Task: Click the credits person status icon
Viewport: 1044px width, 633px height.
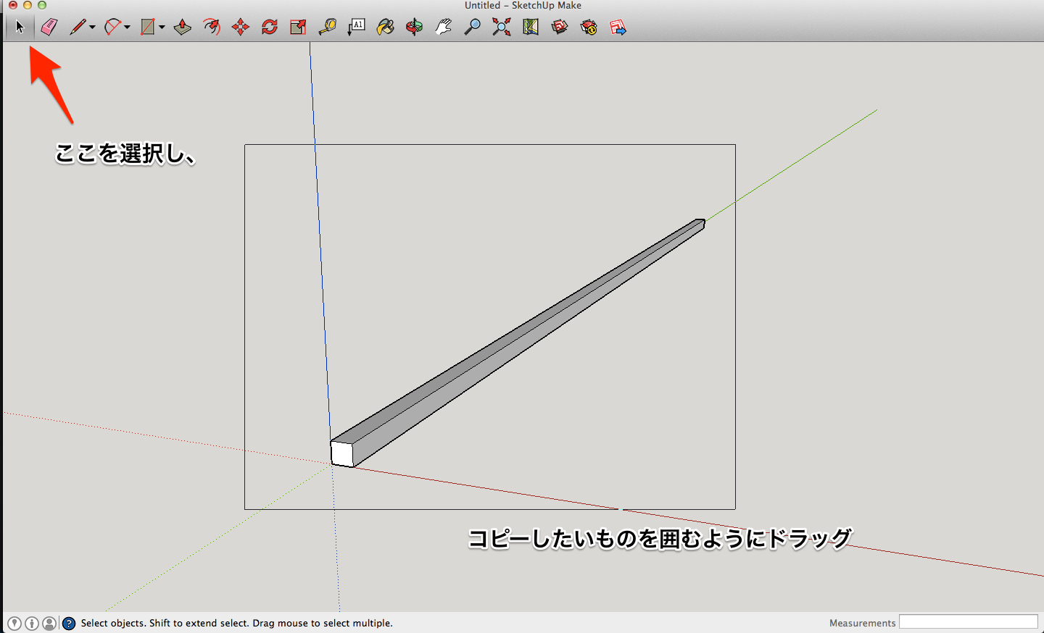Action: [x=49, y=623]
